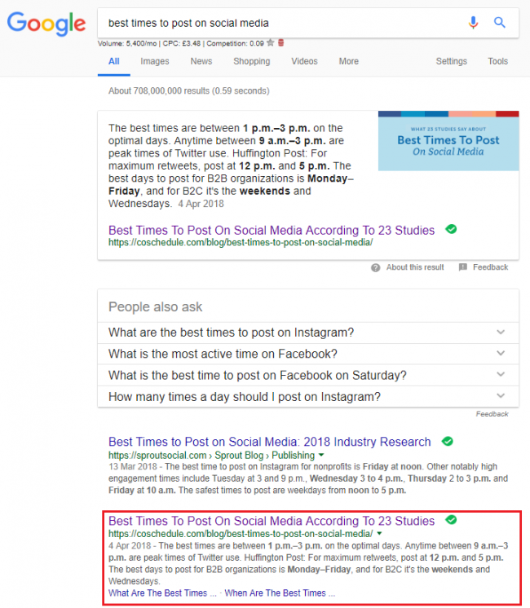Open the More menu
The width and height of the screenshot is (530, 608).
pos(349,61)
